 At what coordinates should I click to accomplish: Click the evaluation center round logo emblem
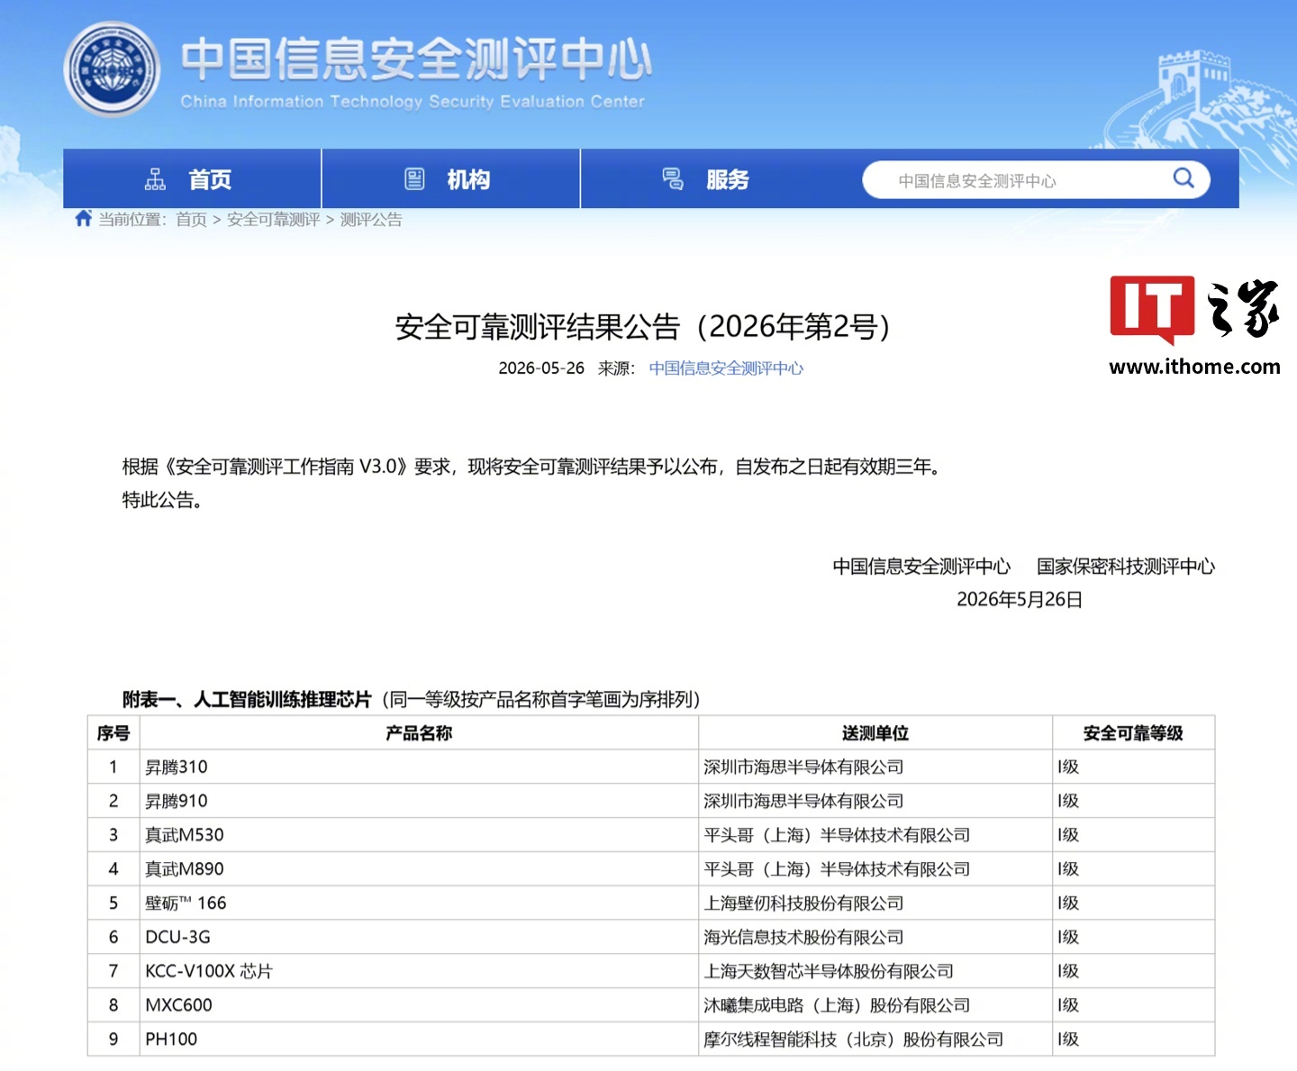(x=112, y=69)
